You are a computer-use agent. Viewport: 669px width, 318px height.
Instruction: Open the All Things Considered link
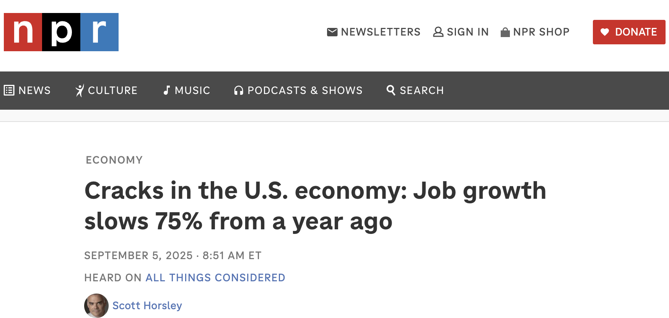click(215, 277)
